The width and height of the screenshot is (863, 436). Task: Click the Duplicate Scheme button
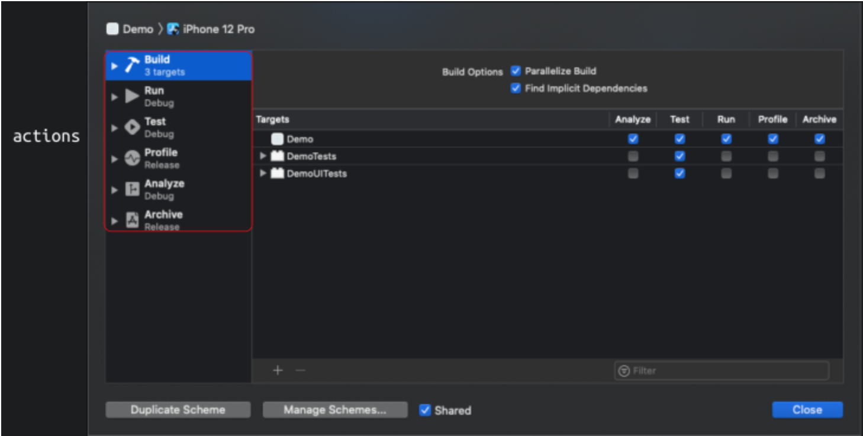point(178,410)
